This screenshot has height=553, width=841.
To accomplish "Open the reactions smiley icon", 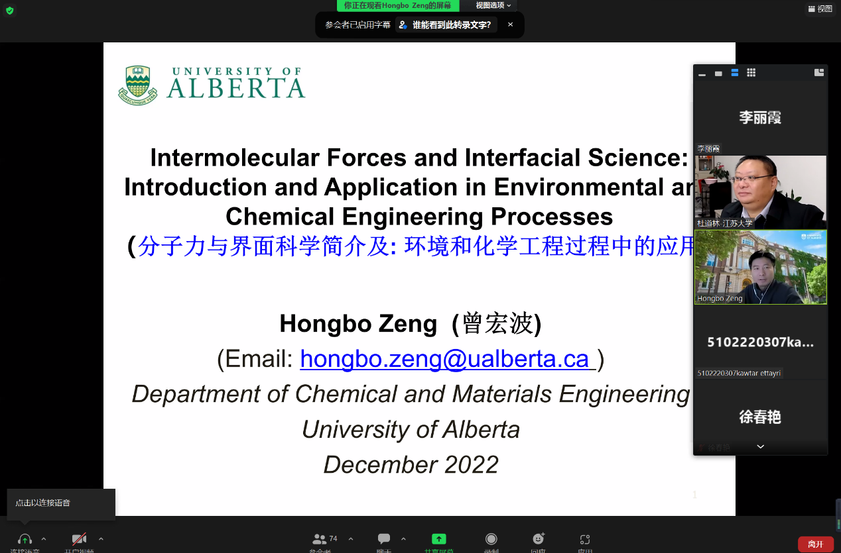I will pyautogui.click(x=539, y=539).
